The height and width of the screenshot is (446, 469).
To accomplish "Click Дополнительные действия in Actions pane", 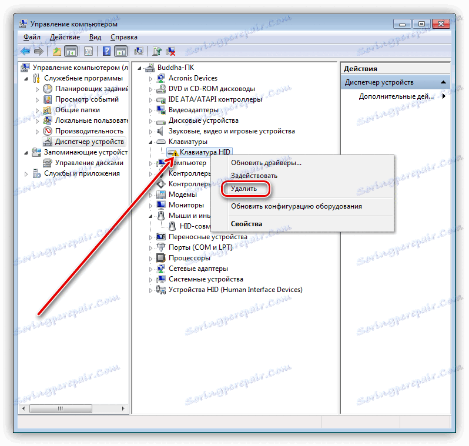I will coord(396,96).
